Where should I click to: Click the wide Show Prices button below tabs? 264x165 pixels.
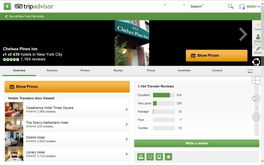click(67, 87)
